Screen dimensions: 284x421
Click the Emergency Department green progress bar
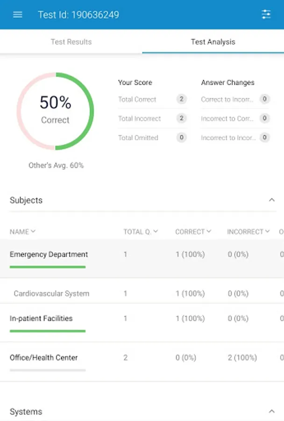[x=48, y=267]
